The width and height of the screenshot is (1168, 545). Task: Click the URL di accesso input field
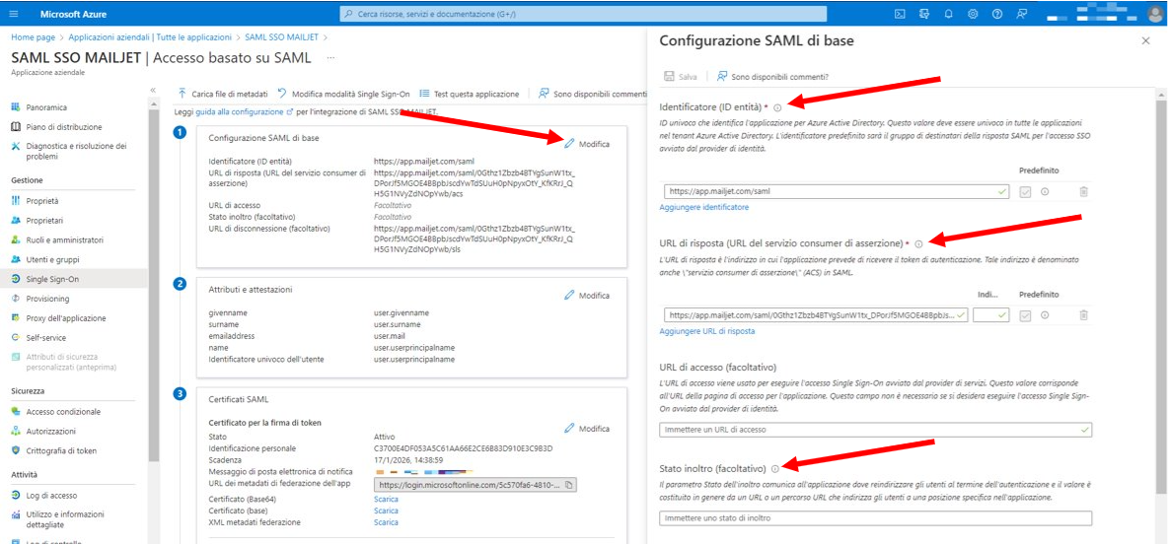tap(875, 430)
